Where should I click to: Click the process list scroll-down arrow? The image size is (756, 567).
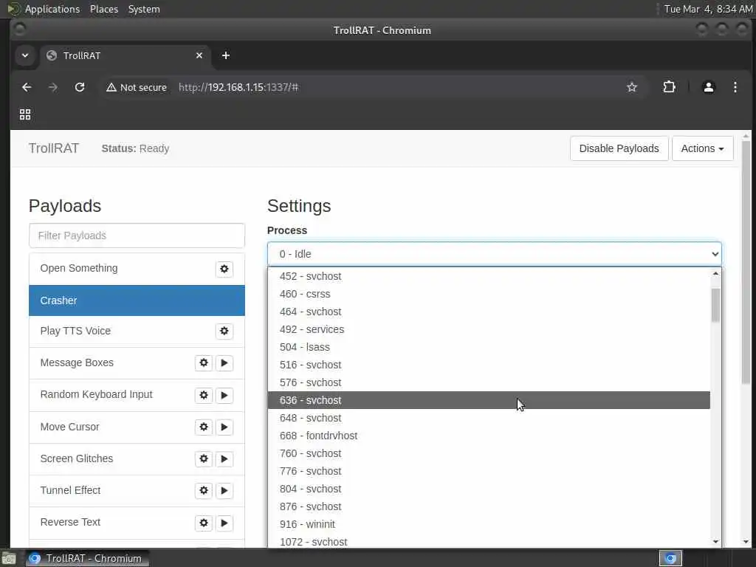(x=715, y=542)
